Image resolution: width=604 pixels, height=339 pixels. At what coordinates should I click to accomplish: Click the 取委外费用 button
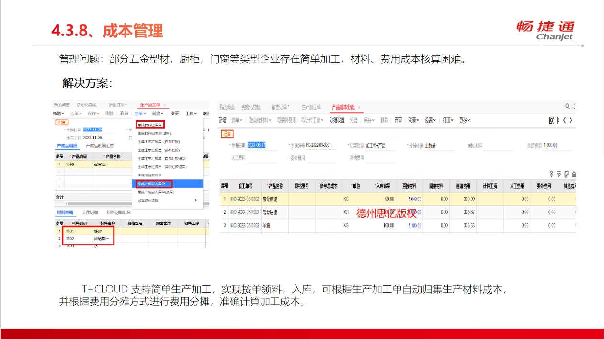click(286, 120)
